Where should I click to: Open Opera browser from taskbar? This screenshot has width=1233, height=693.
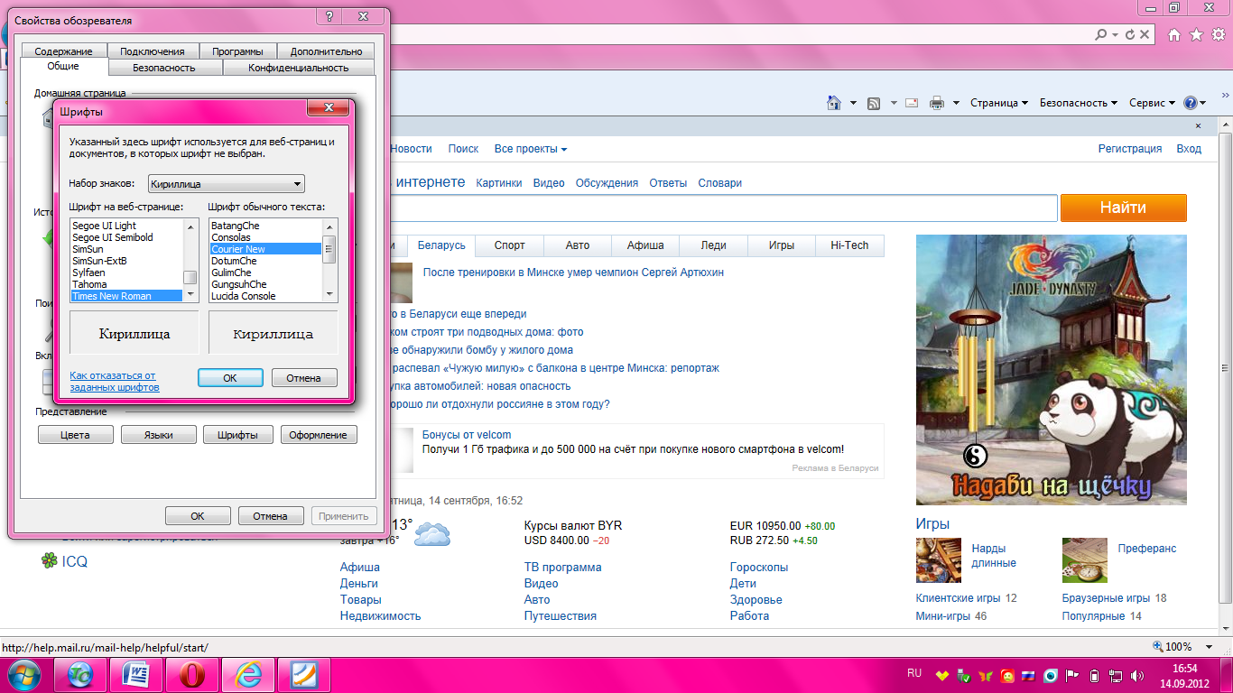[x=194, y=674]
